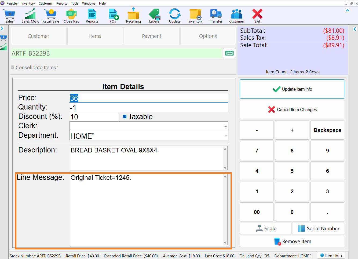Click the left sidebar sales chart icon
Screen dimensions: 358x259
tap(3, 47)
